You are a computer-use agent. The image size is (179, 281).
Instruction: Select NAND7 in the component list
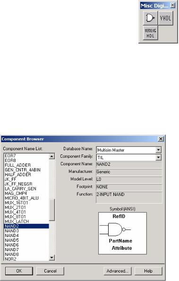(26, 249)
